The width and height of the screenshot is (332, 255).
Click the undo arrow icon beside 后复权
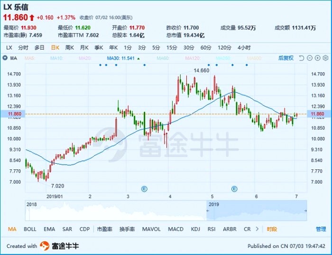(x=302, y=58)
